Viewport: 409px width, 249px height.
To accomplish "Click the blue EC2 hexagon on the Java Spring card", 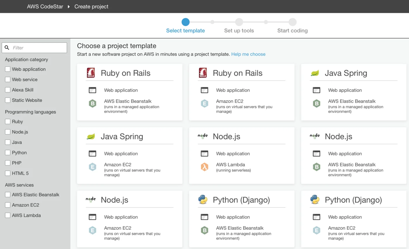I will pyautogui.click(x=92, y=167).
